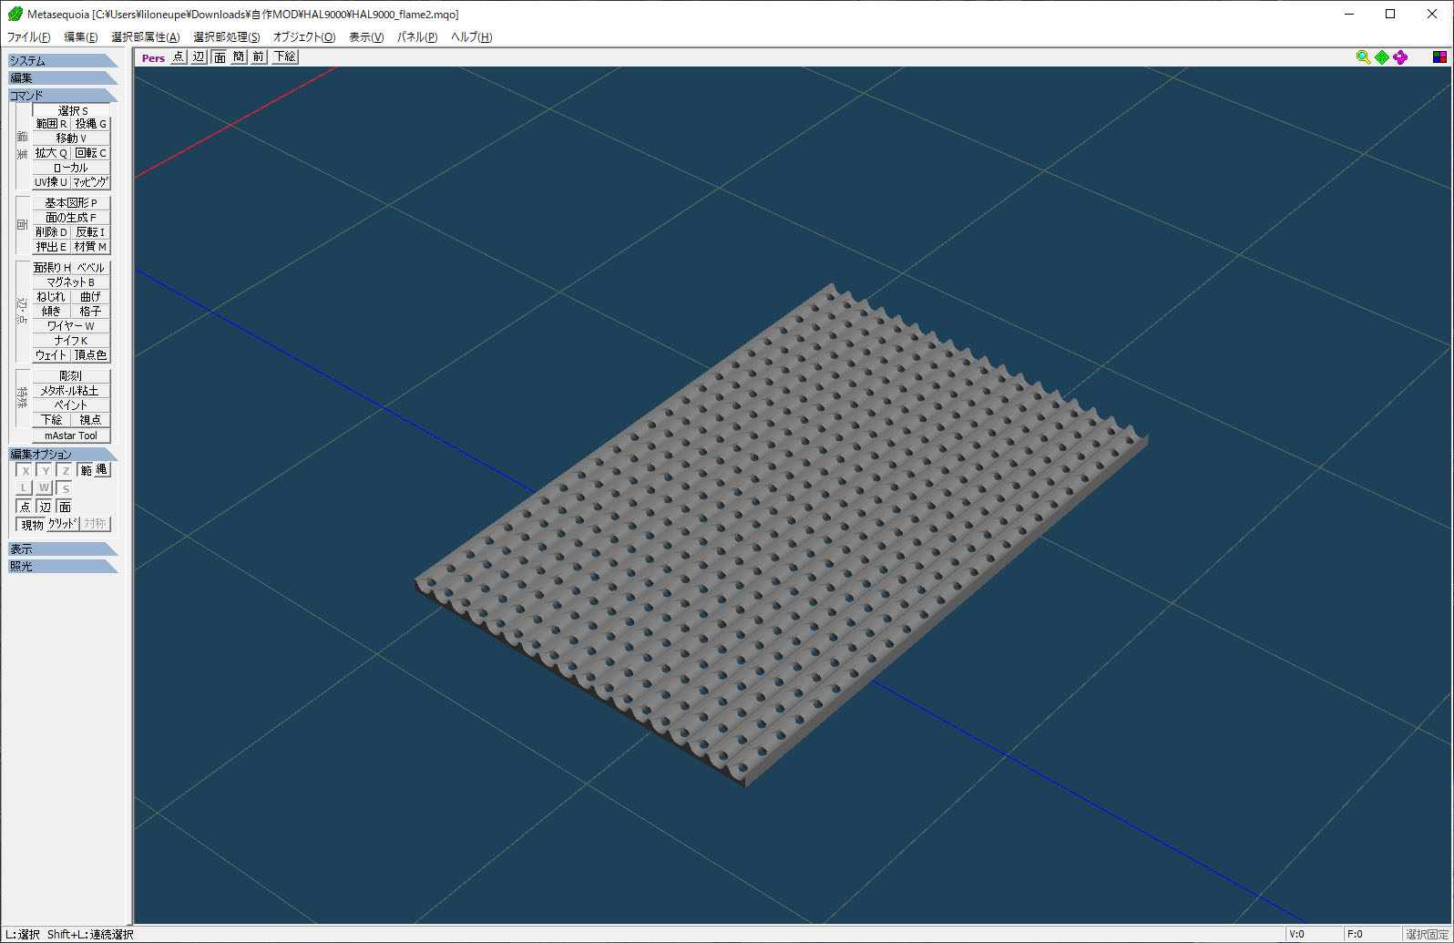Toggle 辺 edge editing in 編集オプション
This screenshot has width=1454, height=943.
pyautogui.click(x=45, y=507)
